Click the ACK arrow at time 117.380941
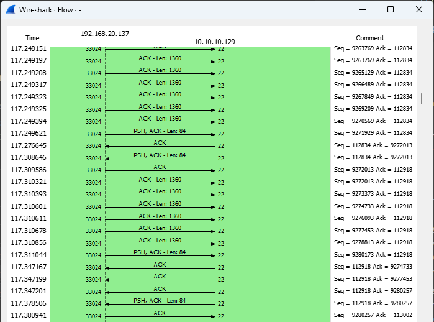 tap(160, 316)
